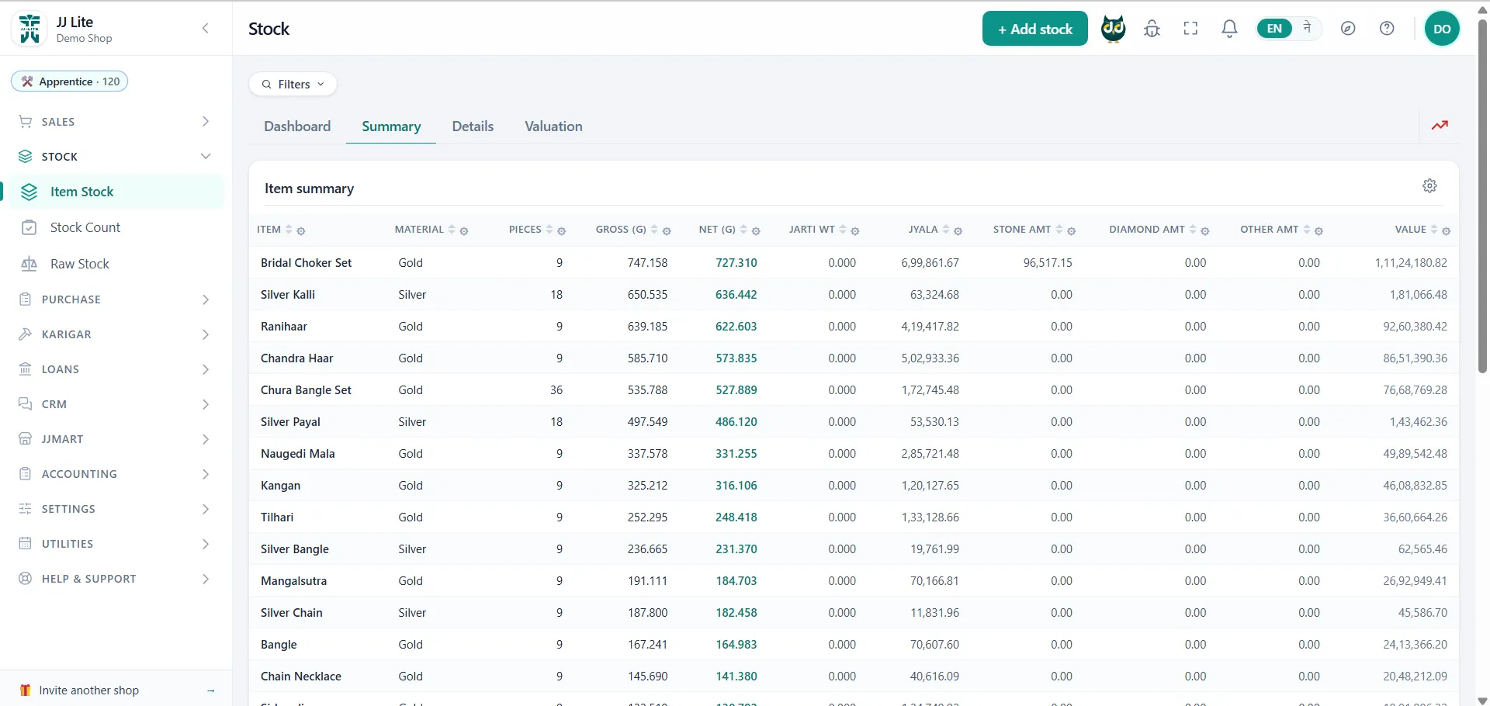Image resolution: width=1490 pixels, height=706 pixels.
Task: Open ITEM column settings gear
Action: coord(301,231)
